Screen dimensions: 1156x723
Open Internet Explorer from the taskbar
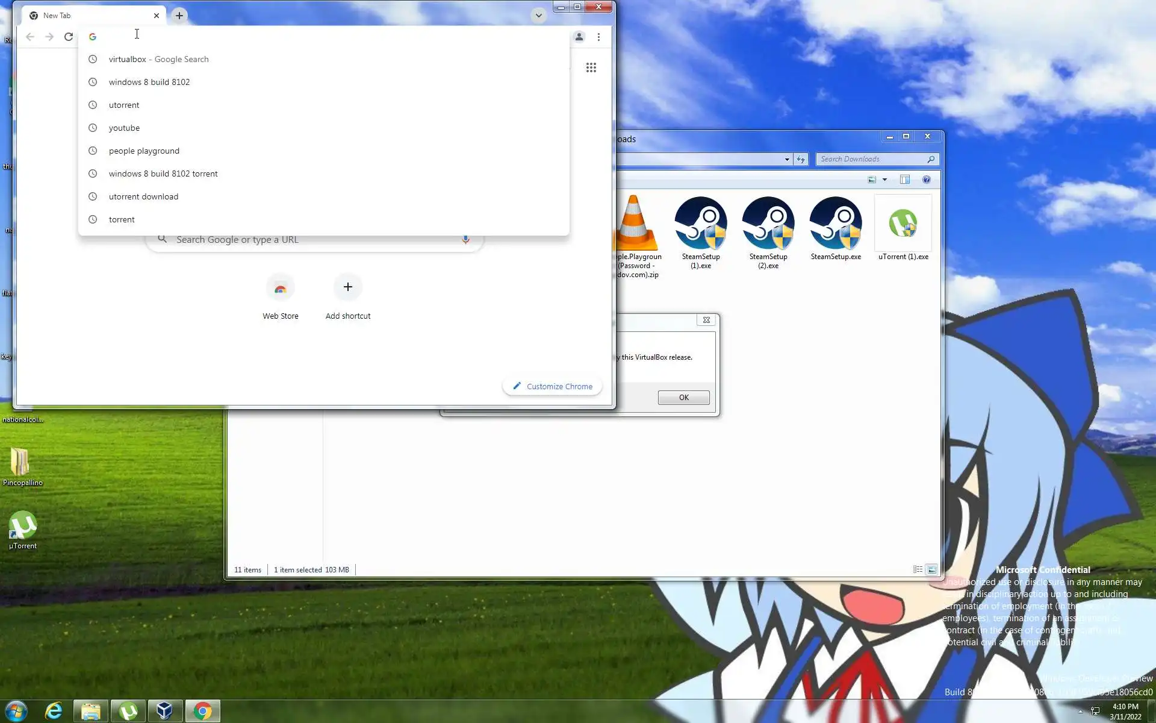pos(54,711)
